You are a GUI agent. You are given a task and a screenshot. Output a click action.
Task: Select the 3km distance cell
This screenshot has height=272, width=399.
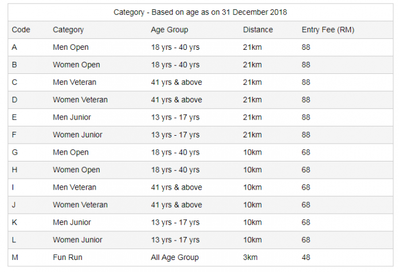(x=251, y=257)
